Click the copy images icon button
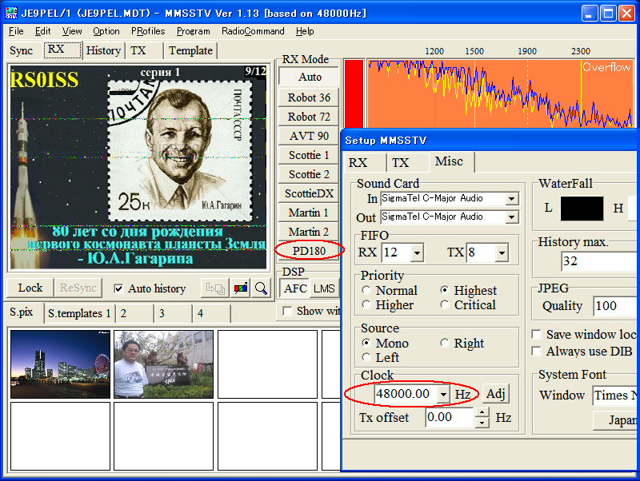 click(x=215, y=288)
